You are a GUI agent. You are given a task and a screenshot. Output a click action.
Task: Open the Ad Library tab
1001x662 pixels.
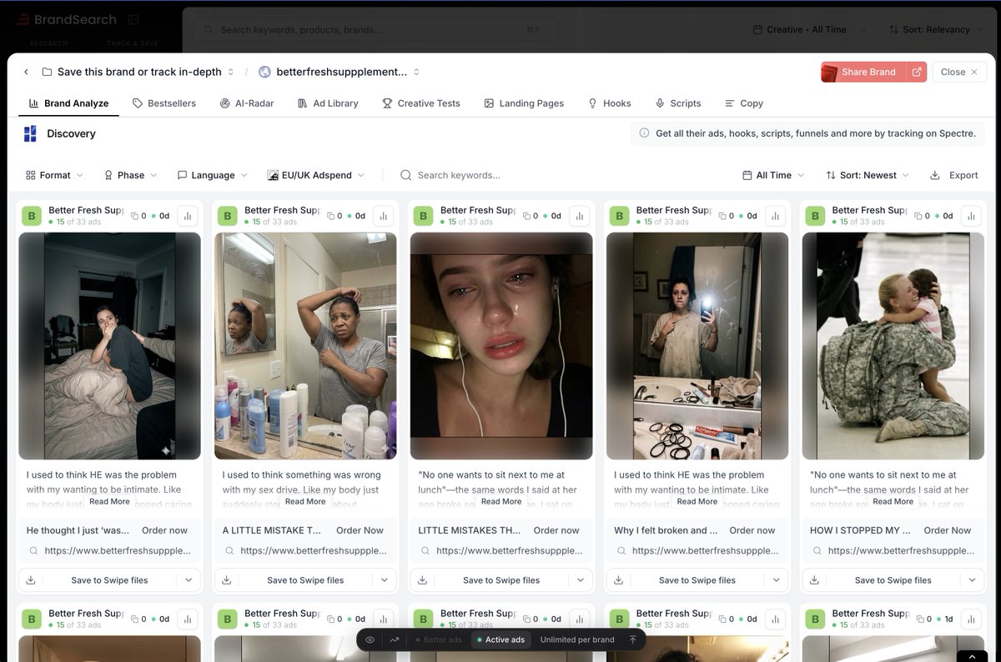(x=328, y=103)
